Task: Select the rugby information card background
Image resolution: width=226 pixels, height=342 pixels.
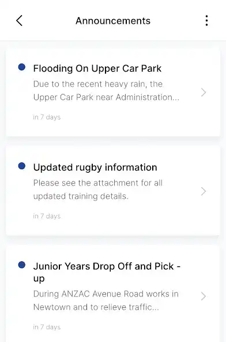Action: (x=113, y=191)
